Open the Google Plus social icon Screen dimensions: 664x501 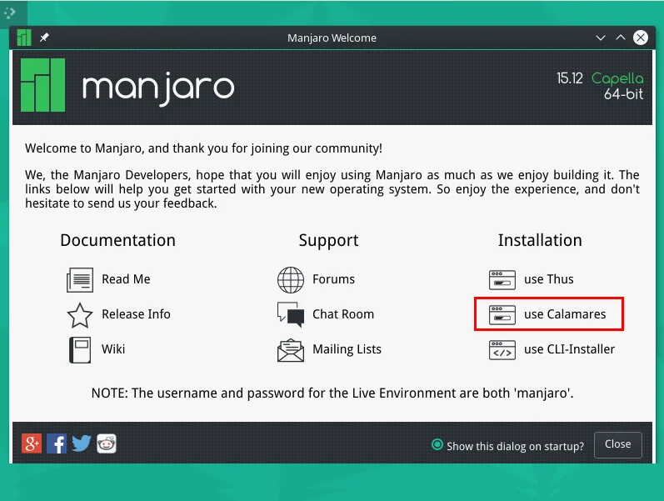pos(32,443)
